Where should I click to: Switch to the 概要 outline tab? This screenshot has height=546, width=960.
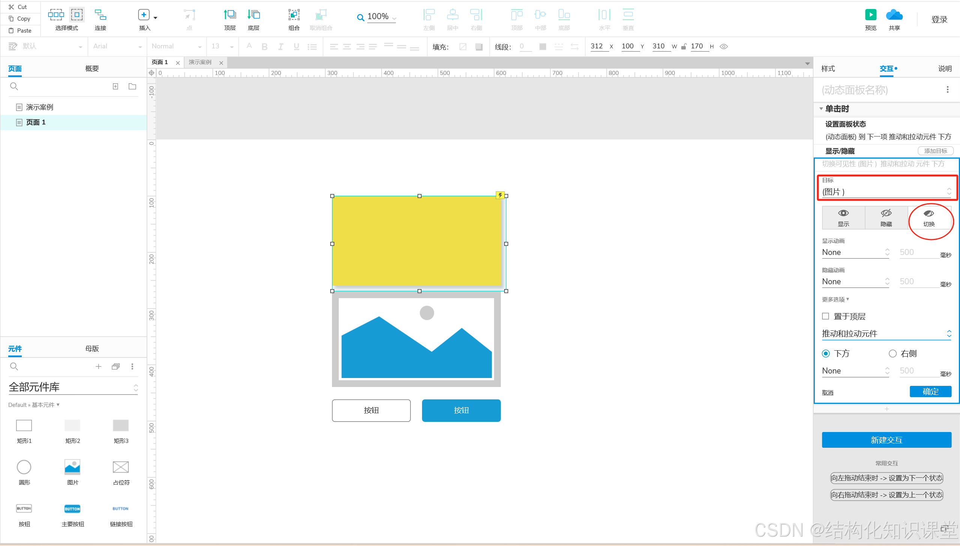point(92,69)
